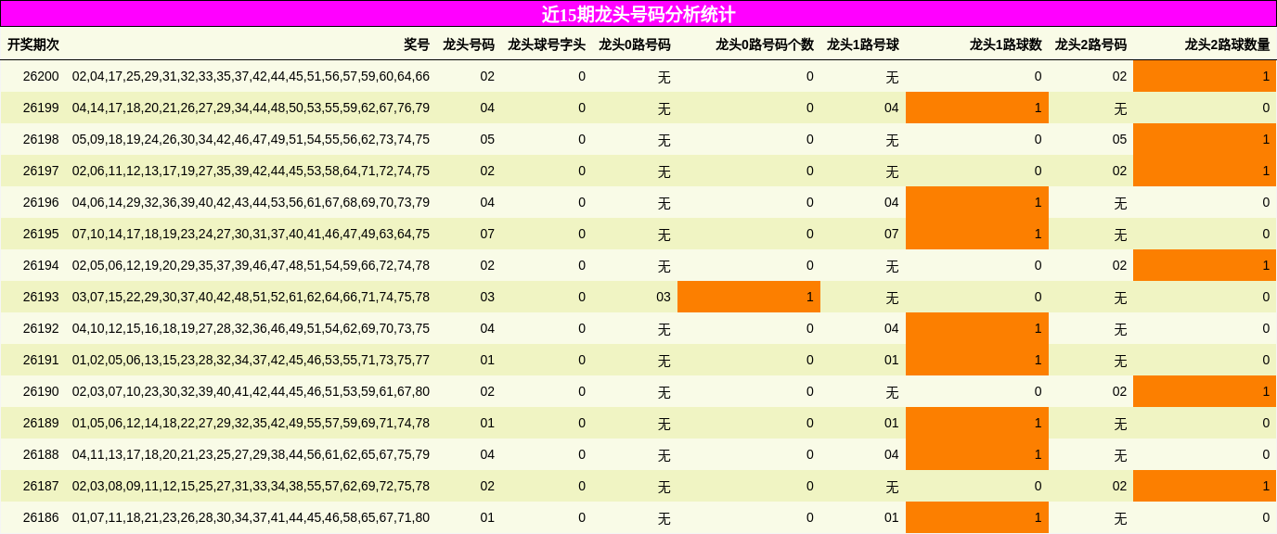
Task: Click the orange 龙头2路球数量 cell in row 26198
Action: pos(1205,139)
